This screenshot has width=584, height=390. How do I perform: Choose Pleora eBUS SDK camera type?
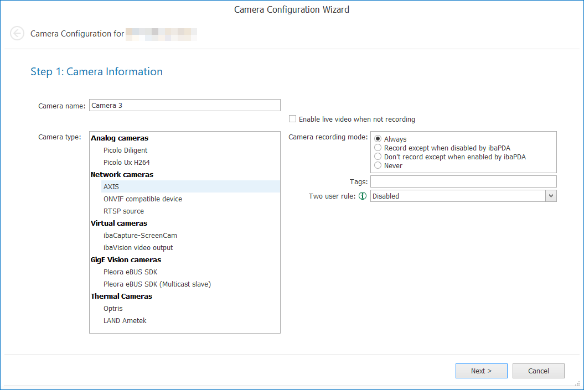point(130,272)
